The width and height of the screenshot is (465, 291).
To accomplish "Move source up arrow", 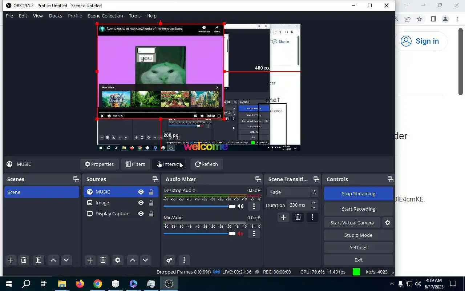I will click(x=133, y=260).
